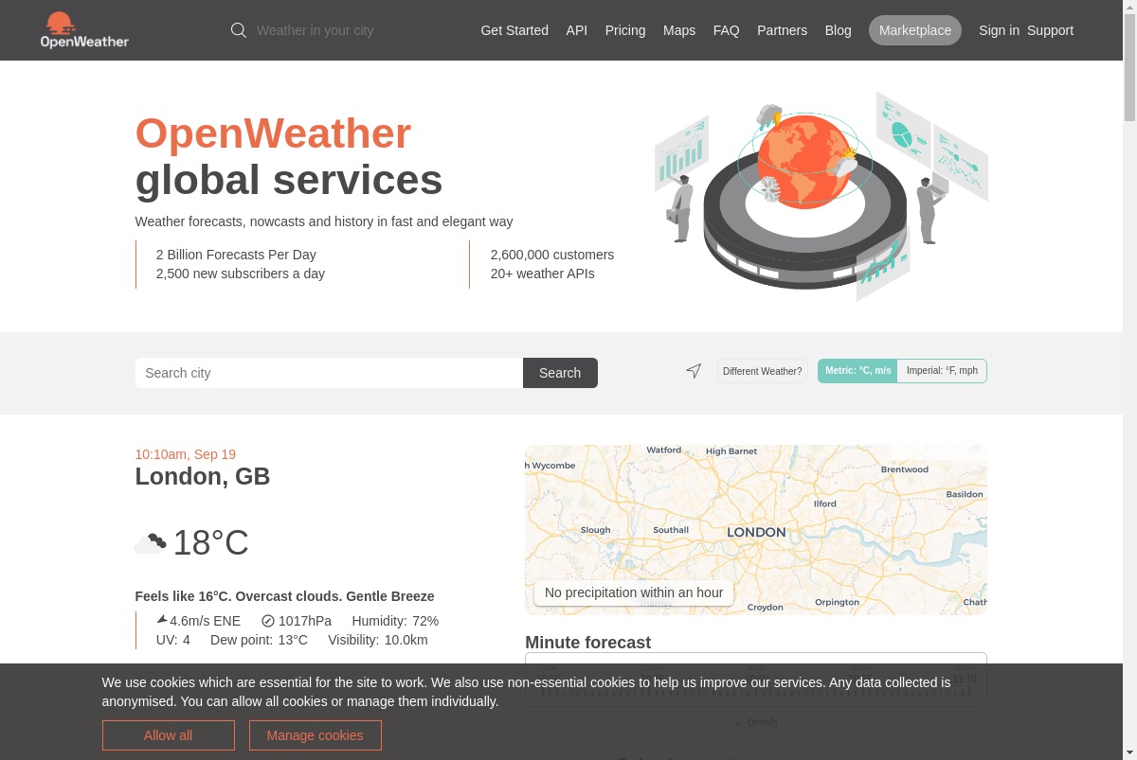Click the overcast cloud weather icon
This screenshot has width=1137, height=760.
point(150,542)
